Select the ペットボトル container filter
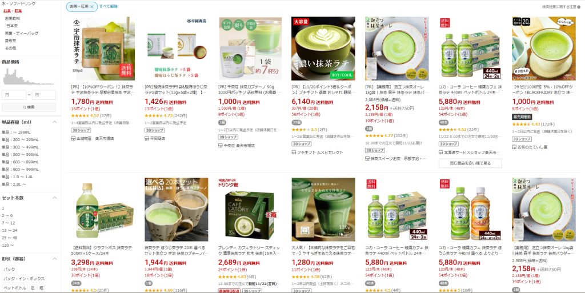The height and width of the screenshot is (293, 585). point(15,288)
